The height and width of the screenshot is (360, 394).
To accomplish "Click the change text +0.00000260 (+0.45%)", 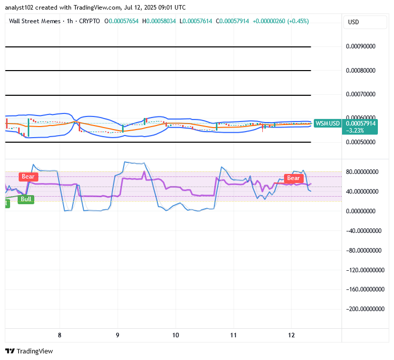I will [x=280, y=21].
